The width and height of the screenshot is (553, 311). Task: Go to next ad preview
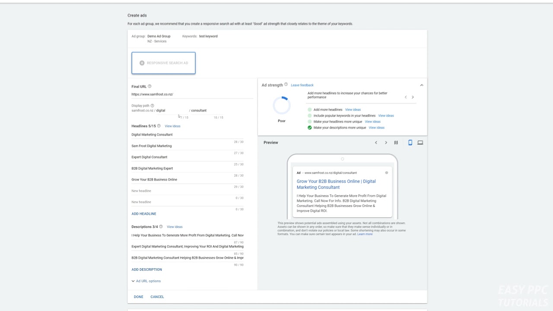386,143
